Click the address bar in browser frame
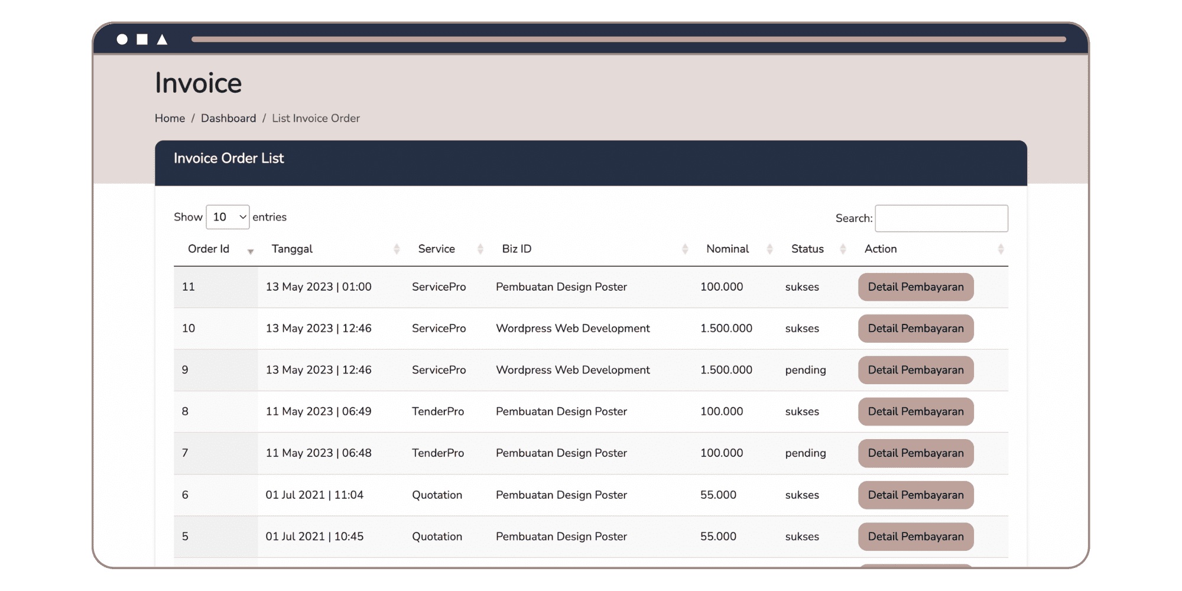This screenshot has height=591, width=1182. (628, 40)
